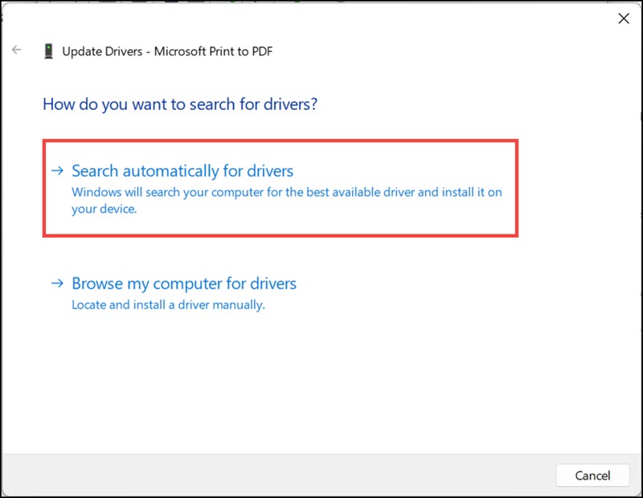Close the Update Drivers wizard
The image size is (643, 498).
pyautogui.click(x=624, y=18)
